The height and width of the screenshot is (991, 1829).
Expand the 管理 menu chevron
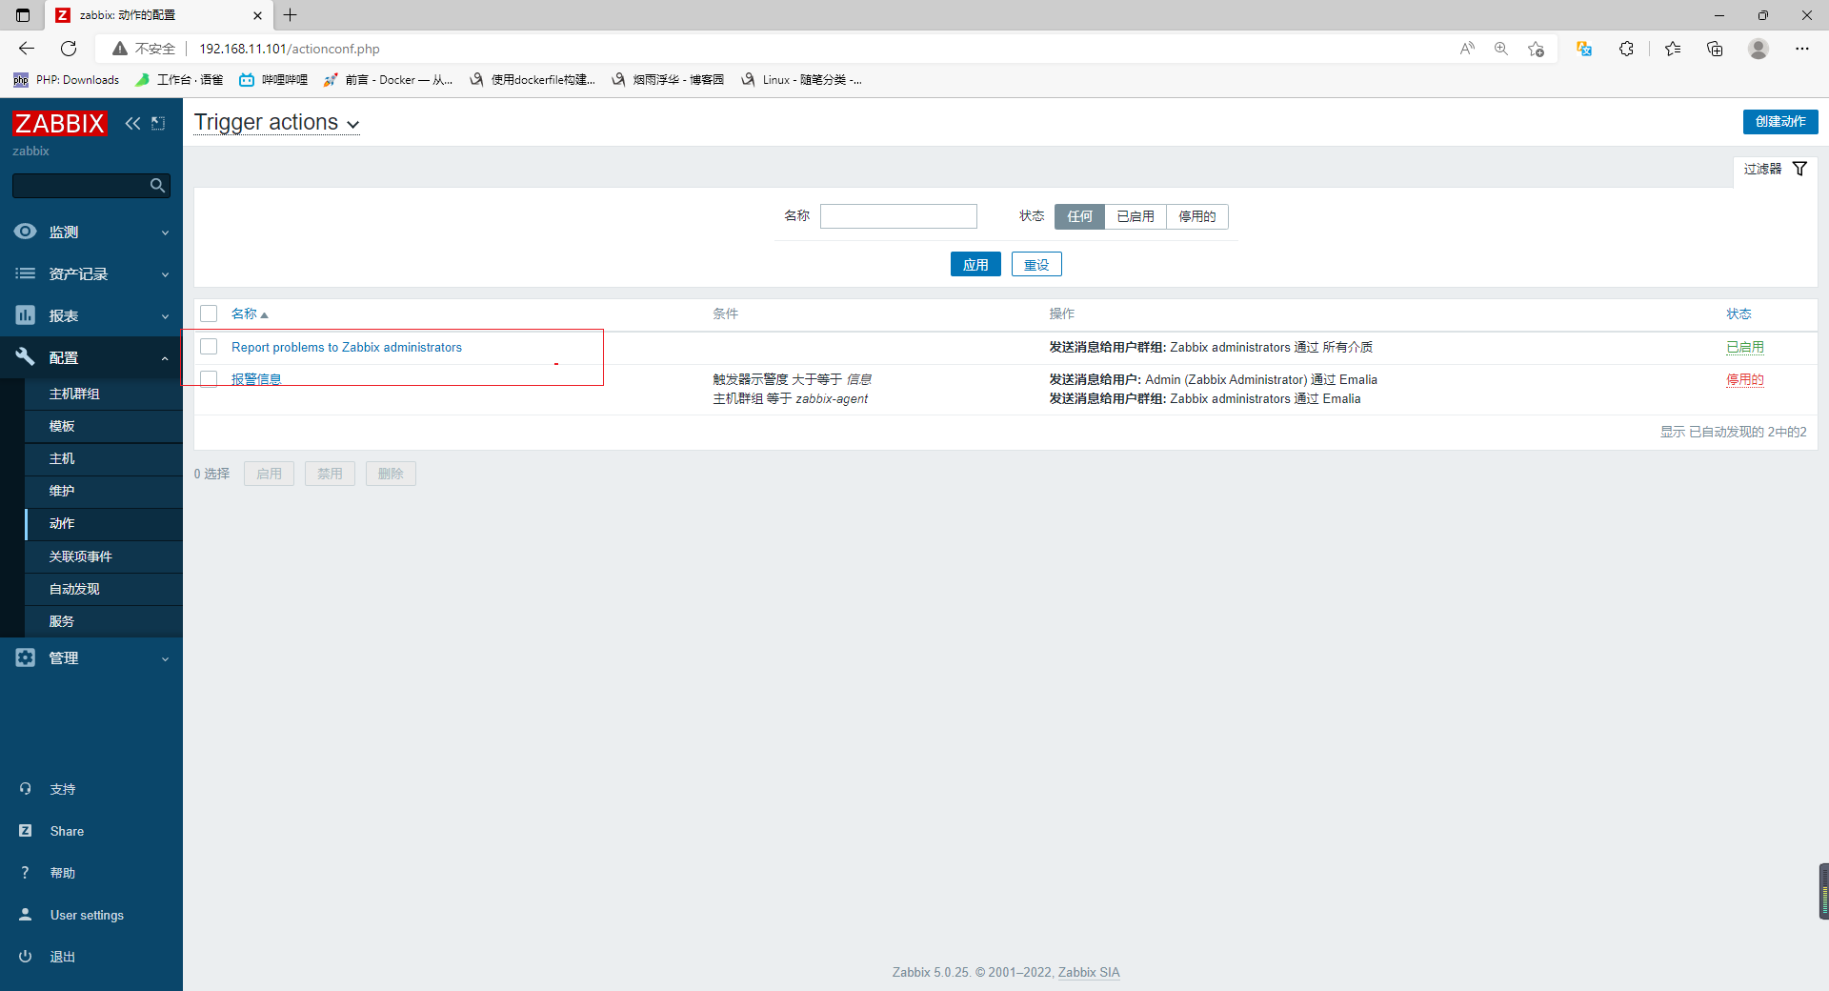pos(165,658)
